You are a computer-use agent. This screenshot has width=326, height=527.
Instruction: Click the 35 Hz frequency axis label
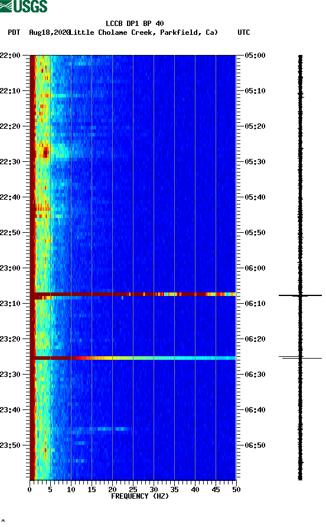pos(174,490)
